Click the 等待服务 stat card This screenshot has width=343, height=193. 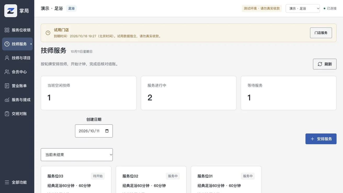pos(289,93)
